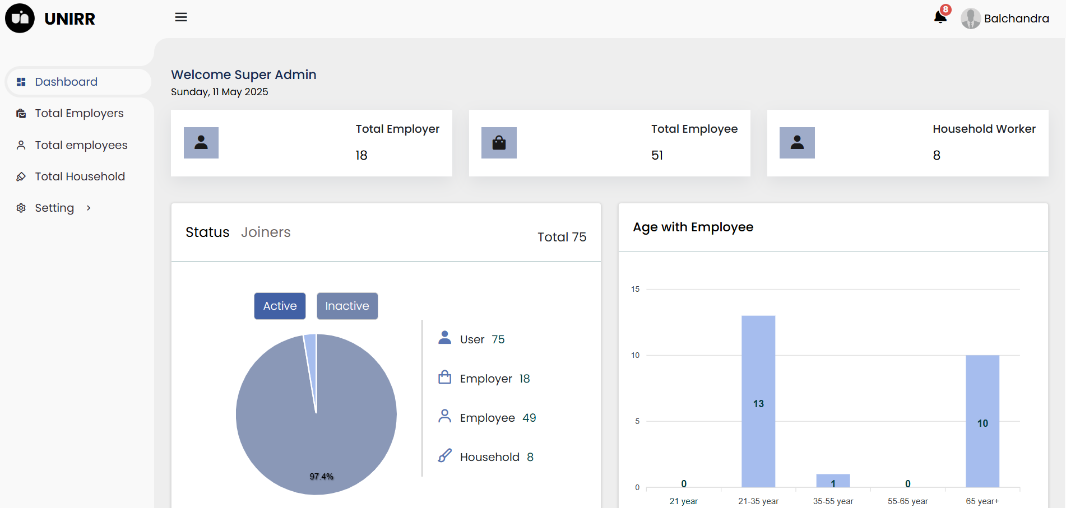Open the notifications bell
Image resolution: width=1066 pixels, height=508 pixels.
tap(940, 17)
